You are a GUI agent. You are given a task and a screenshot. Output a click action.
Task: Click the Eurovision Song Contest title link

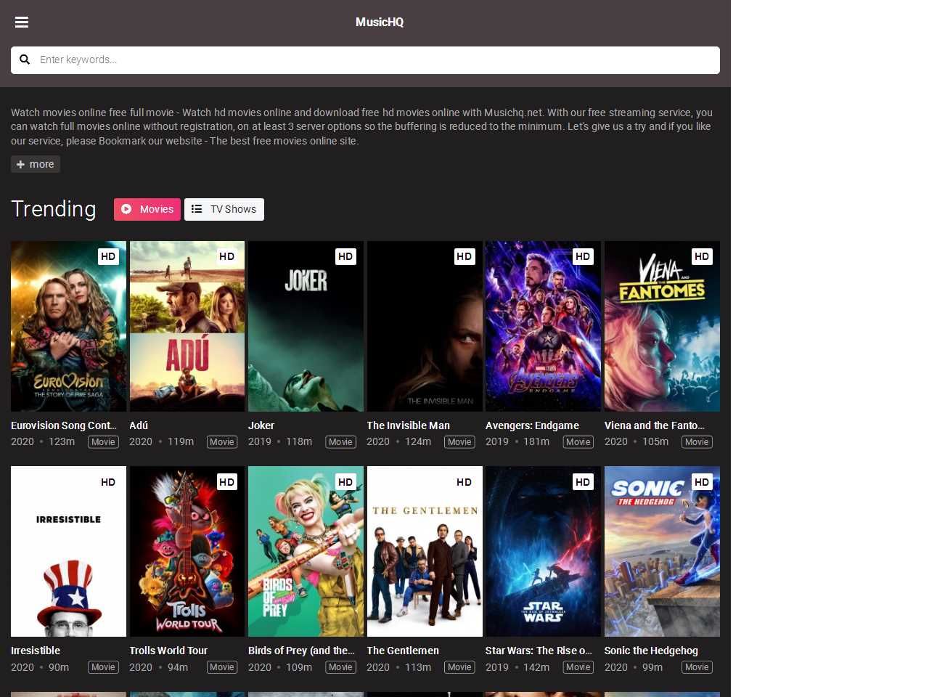coord(64,425)
